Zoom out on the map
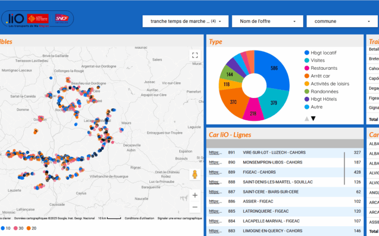The height and width of the screenshot is (236, 379). tap(195, 207)
